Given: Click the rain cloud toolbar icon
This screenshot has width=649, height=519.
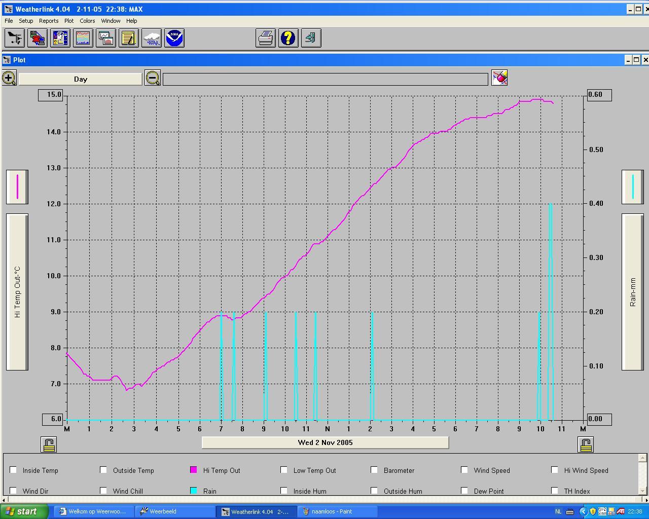Looking at the screenshot, I should [152, 38].
